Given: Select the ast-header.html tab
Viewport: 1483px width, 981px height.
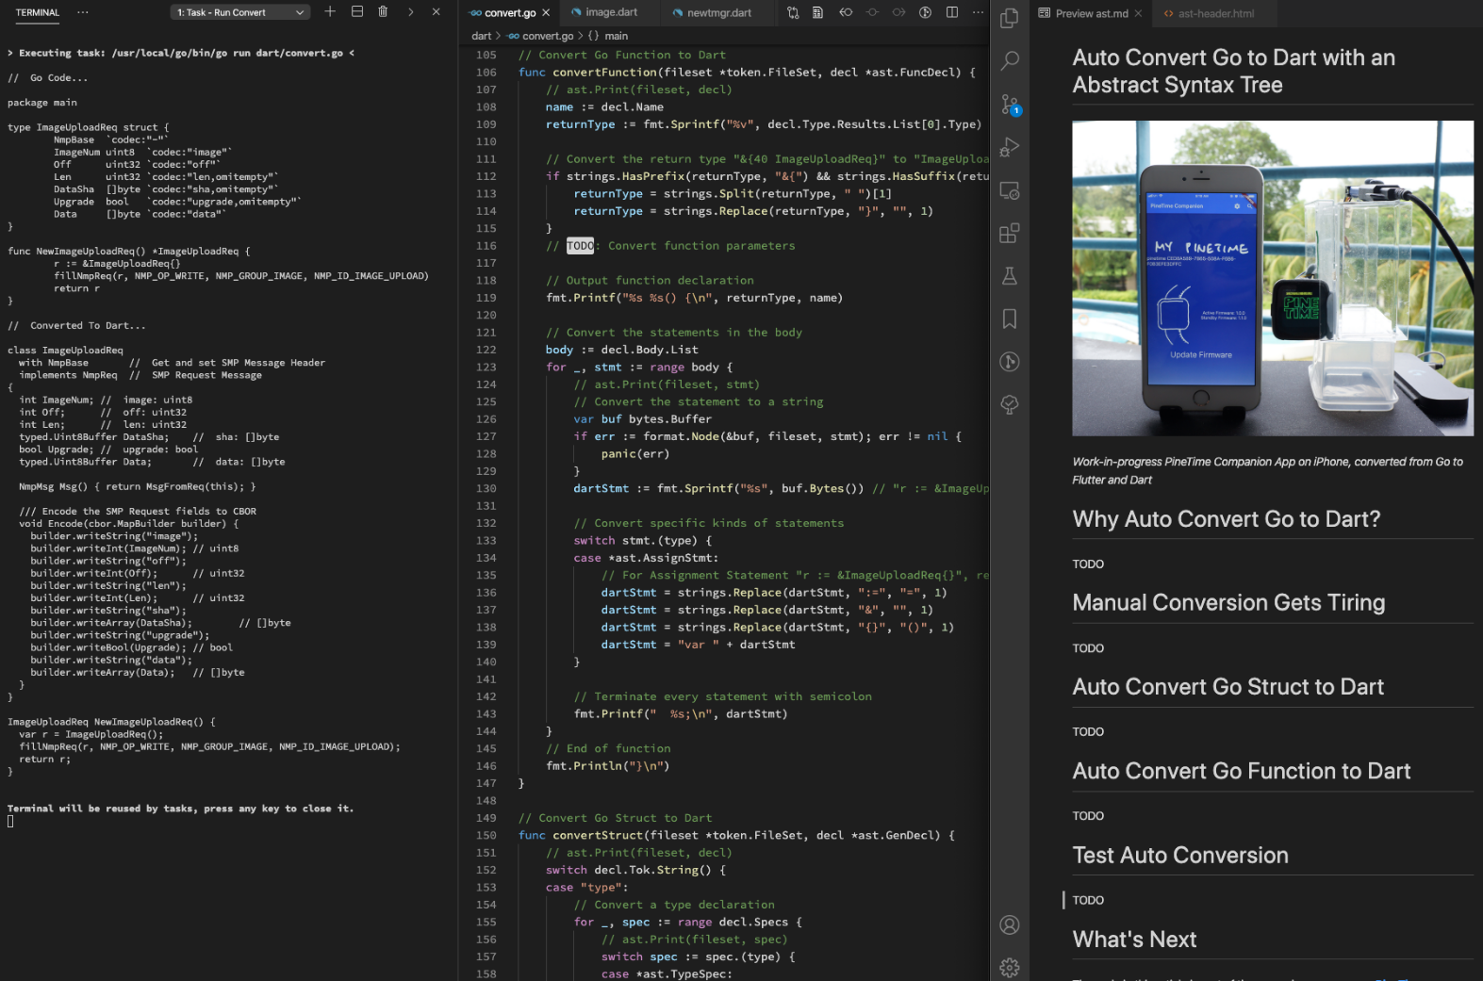Looking at the screenshot, I should tap(1215, 13).
